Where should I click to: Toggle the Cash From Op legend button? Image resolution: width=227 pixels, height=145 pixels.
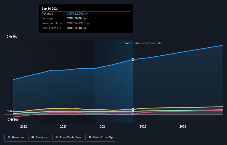(x=101, y=138)
